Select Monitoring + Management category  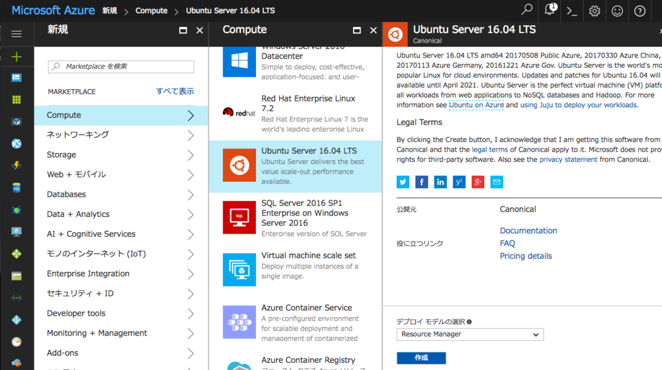(121, 333)
